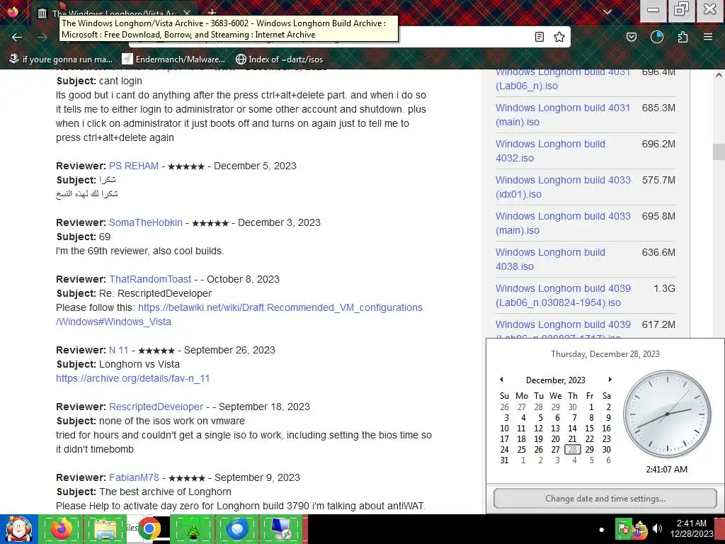Download Windows Longhorn build 4032.iso
Viewport: 725px width, 544px height.
(550, 151)
